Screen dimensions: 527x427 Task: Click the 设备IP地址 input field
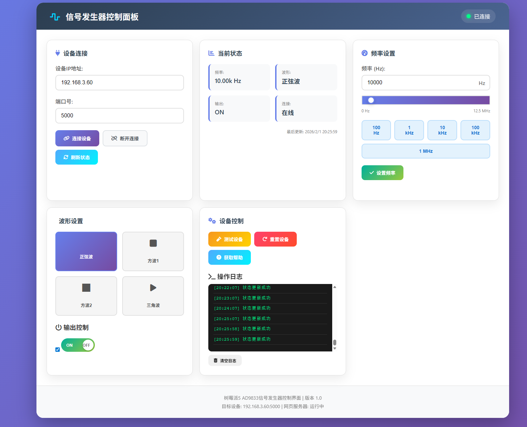click(120, 83)
